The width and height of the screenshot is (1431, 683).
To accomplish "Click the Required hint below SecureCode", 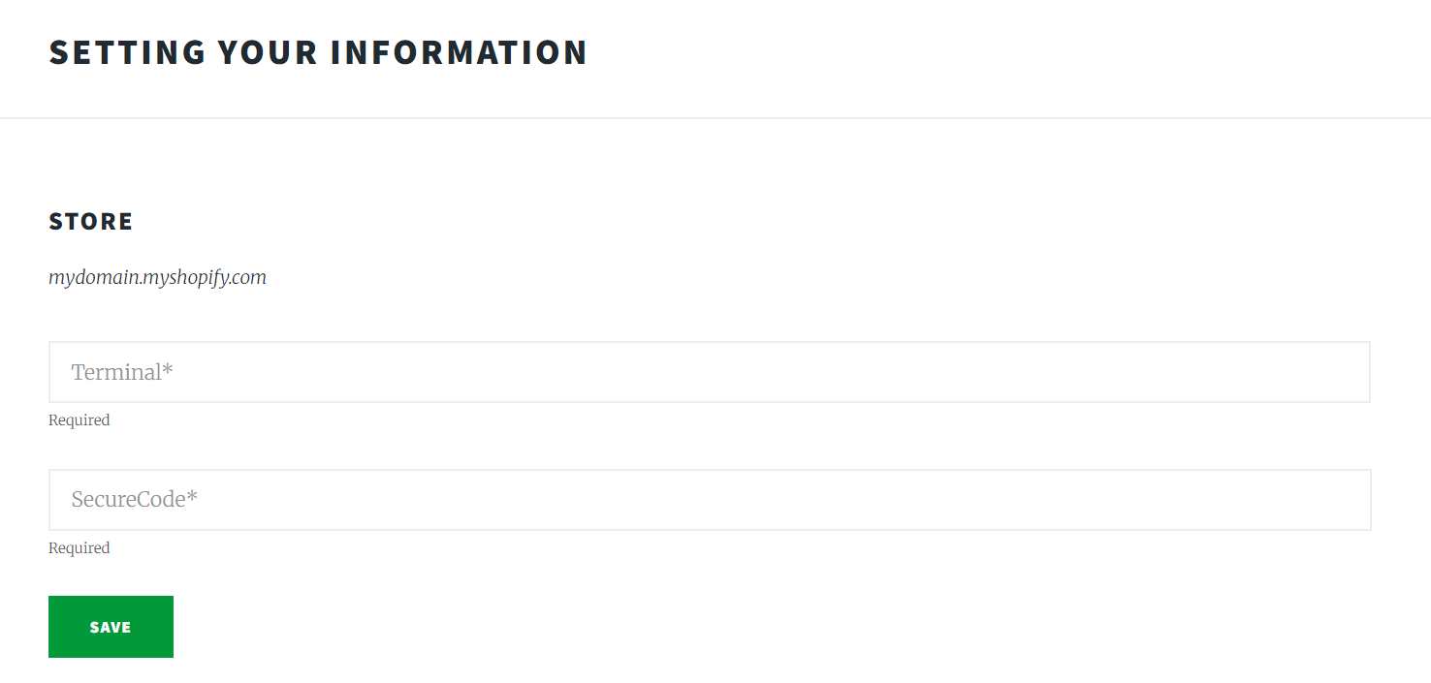I will tap(79, 548).
